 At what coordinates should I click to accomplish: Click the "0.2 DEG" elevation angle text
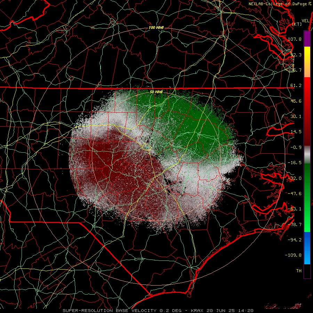point(170,311)
